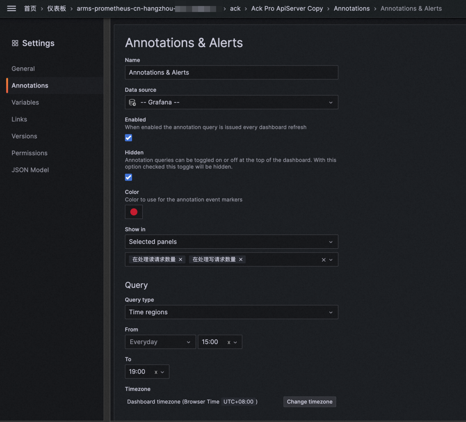466x422 pixels.
Task: Click the Grafana data source icon
Action: coord(132,102)
